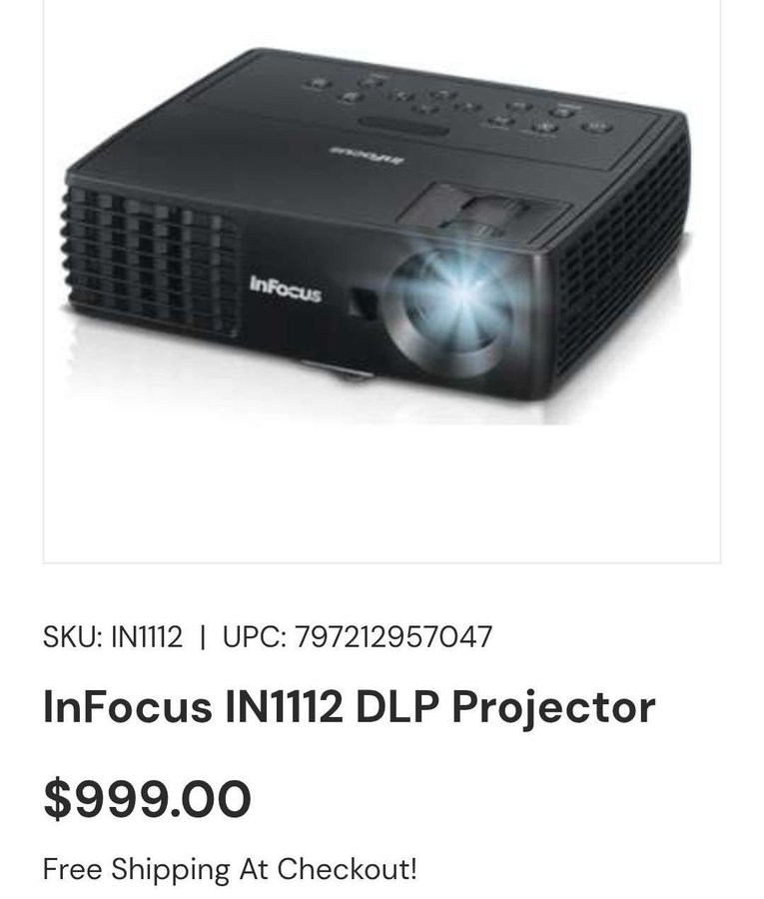Click the round power button on top panel
This screenshot has height=899, width=764.
(596, 127)
